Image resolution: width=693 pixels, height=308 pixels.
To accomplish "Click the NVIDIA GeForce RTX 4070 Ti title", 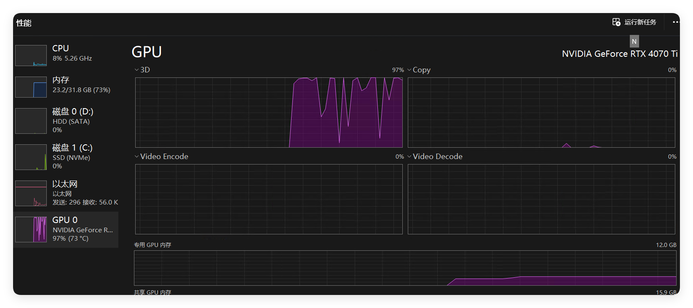I will pyautogui.click(x=619, y=54).
